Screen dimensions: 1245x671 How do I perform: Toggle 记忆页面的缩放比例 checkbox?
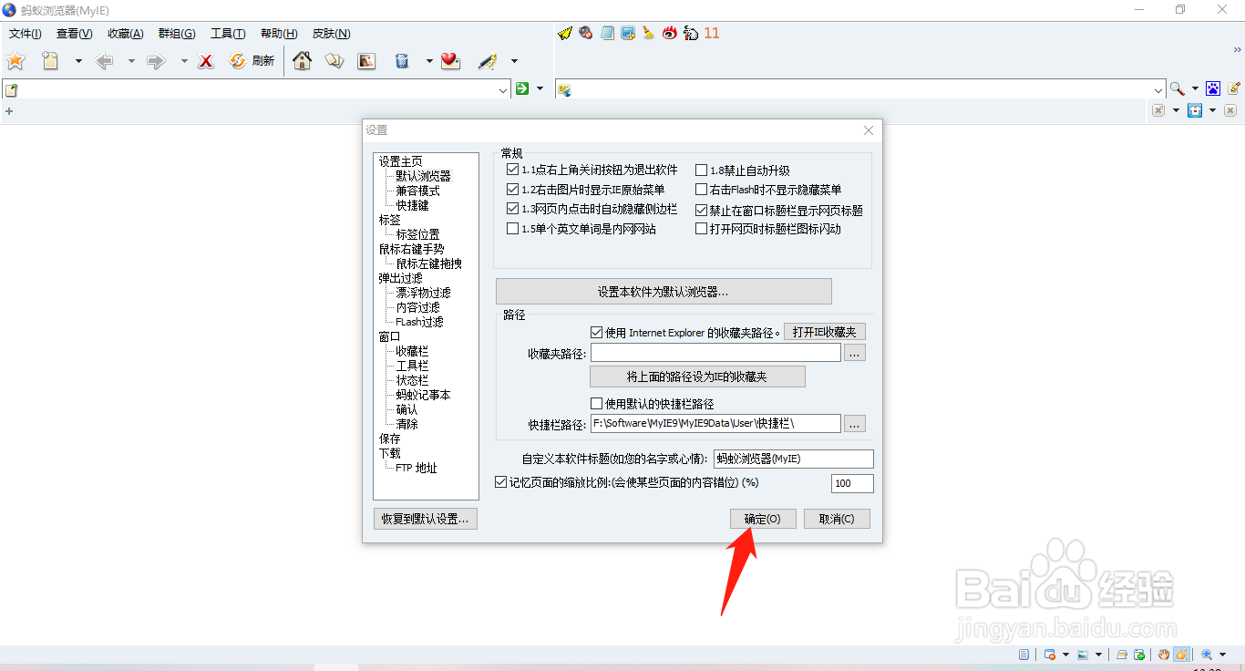point(500,481)
